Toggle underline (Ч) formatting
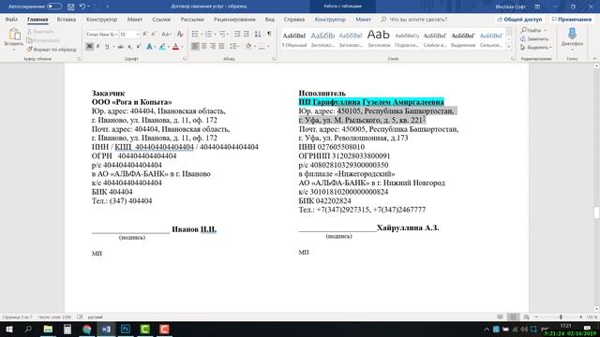Image resolution: width=600 pixels, height=337 pixels. point(107,47)
